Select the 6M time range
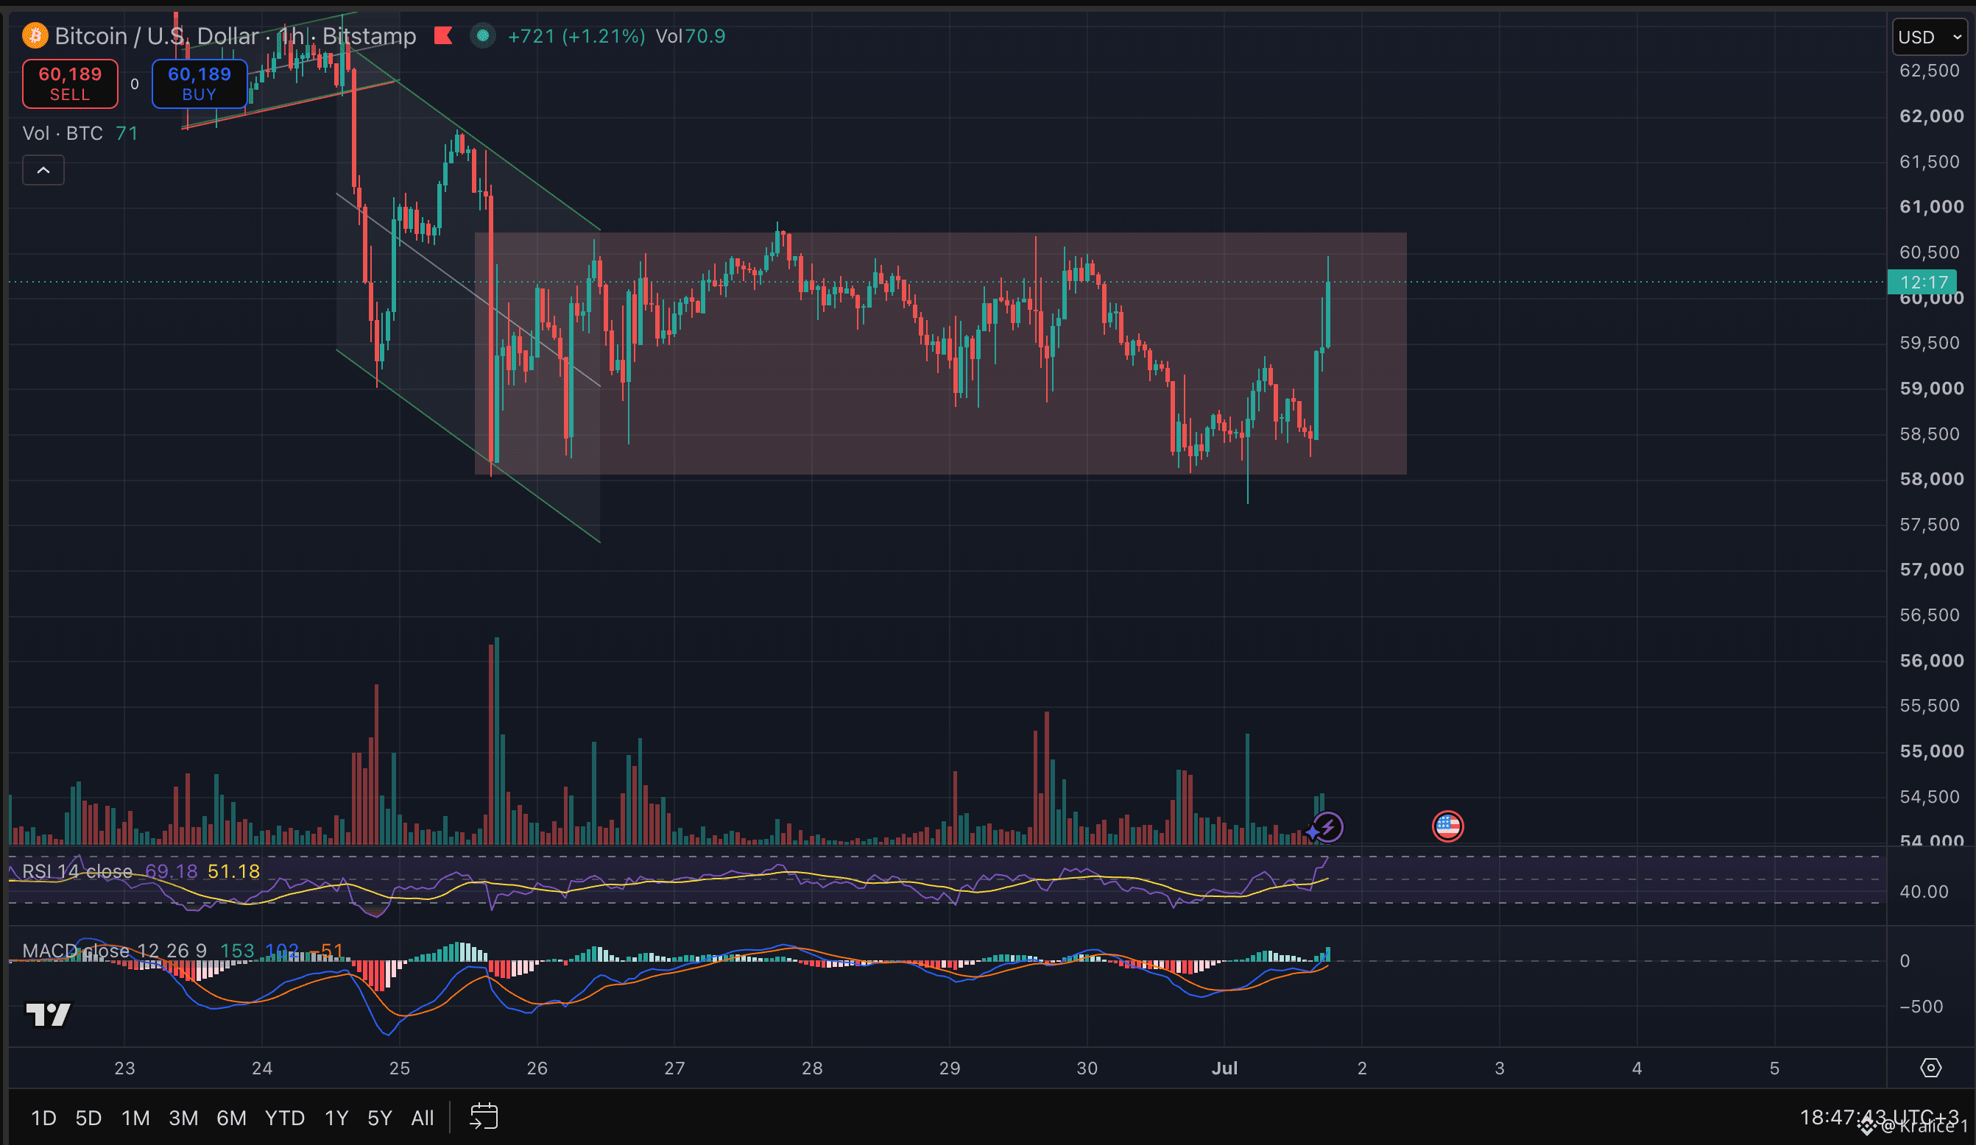This screenshot has height=1145, width=1976. pos(231,1118)
